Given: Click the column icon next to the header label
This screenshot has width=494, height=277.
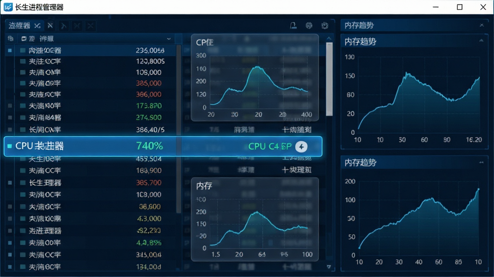Looking at the screenshot, I should point(24,38).
